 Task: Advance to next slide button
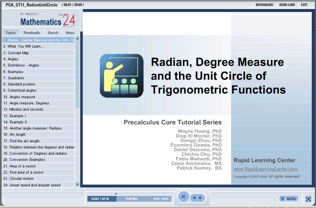201,198
